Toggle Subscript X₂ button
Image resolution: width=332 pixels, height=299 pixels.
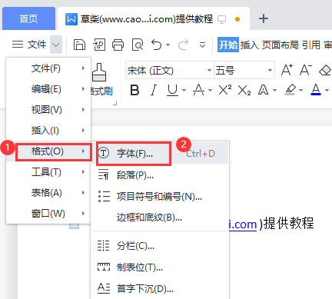tap(244, 90)
